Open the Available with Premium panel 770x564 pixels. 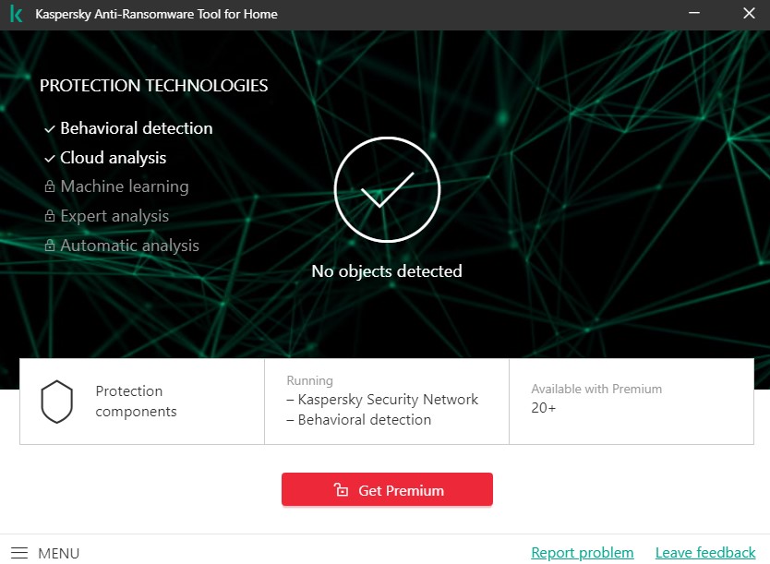[631, 402]
